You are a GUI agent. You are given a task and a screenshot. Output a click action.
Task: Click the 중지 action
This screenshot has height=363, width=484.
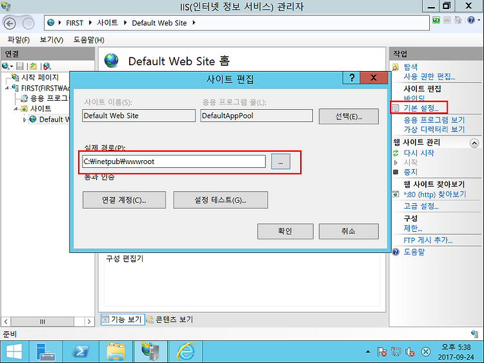click(410, 172)
